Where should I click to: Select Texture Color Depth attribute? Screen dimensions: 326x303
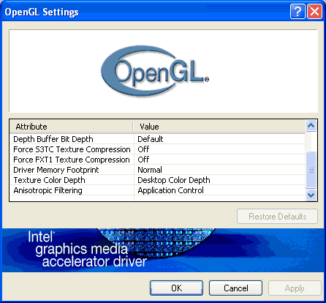pyautogui.click(x=49, y=180)
